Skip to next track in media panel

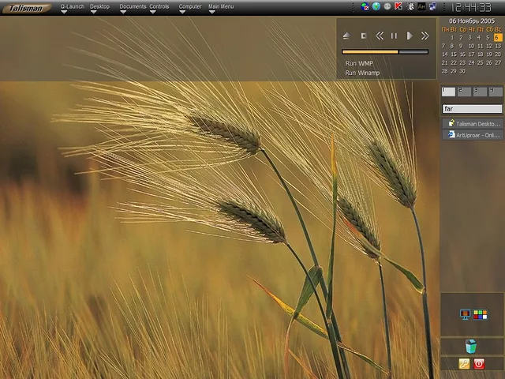click(425, 36)
